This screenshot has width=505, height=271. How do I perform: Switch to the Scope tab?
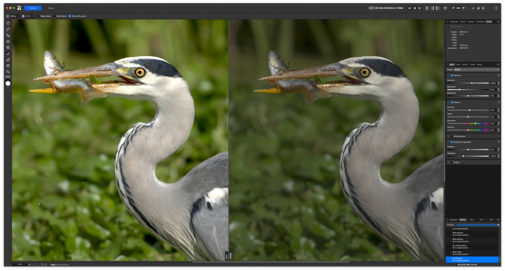coord(463,22)
